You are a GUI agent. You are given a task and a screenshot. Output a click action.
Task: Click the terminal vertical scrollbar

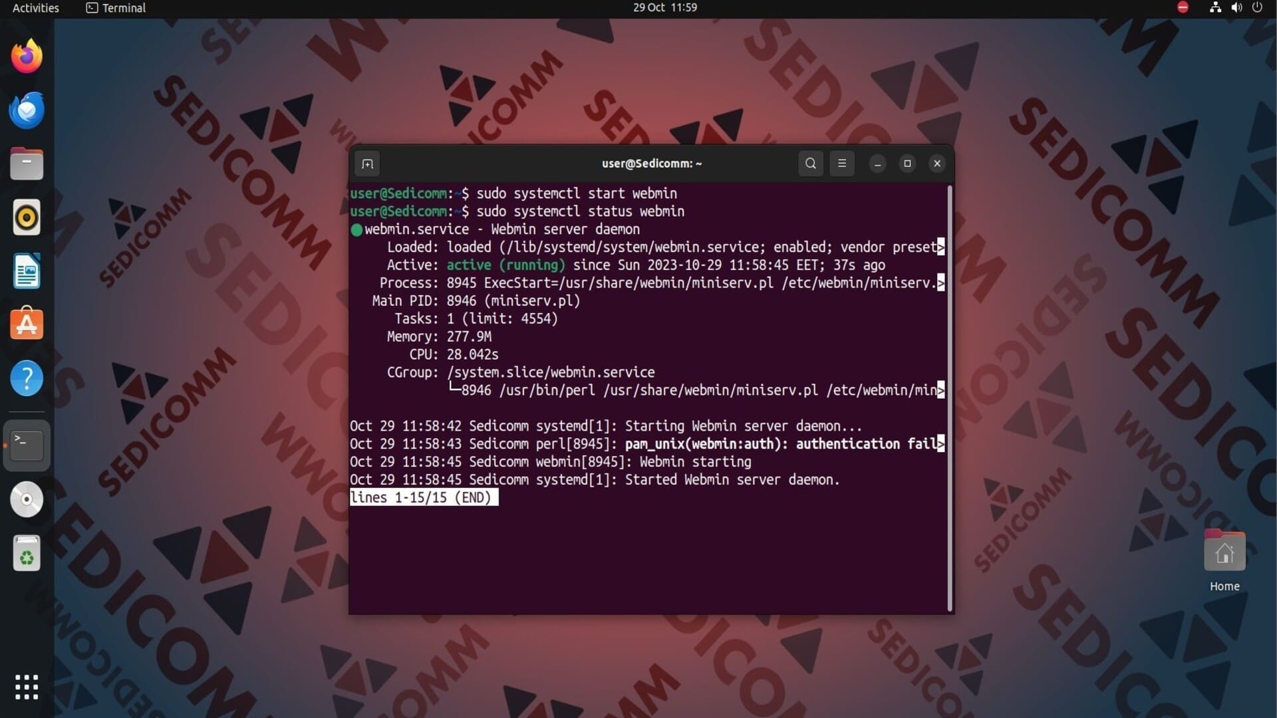950,398
